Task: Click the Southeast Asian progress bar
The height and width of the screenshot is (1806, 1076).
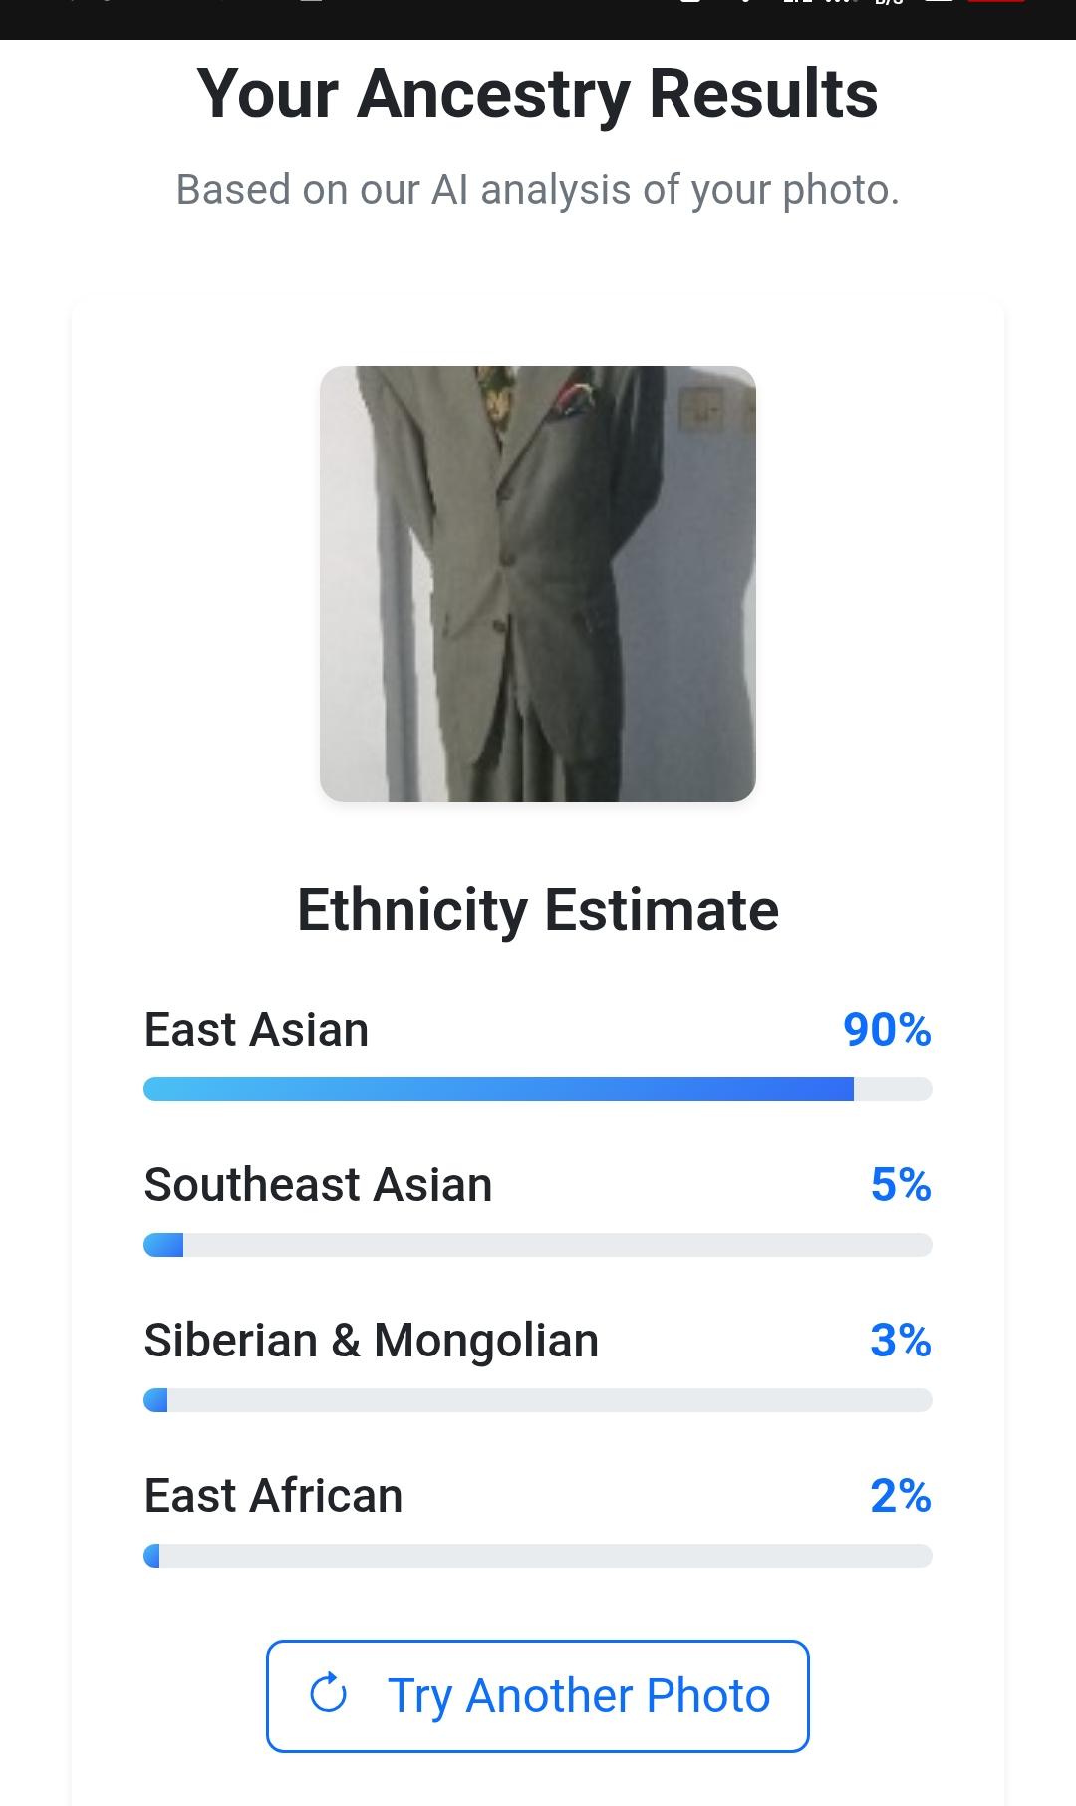Action: (538, 1245)
